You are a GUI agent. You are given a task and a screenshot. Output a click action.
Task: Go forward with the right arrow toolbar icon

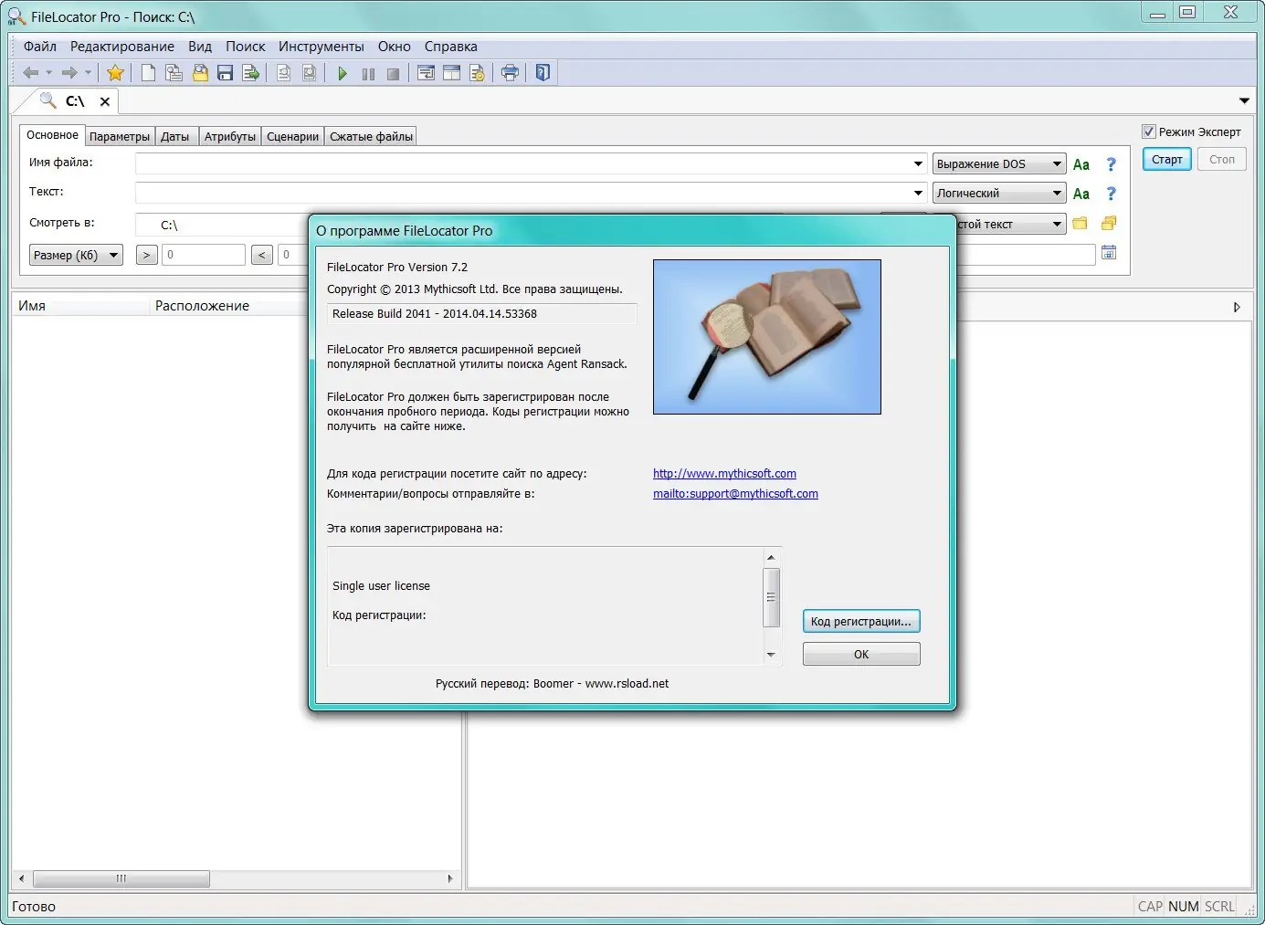point(69,73)
